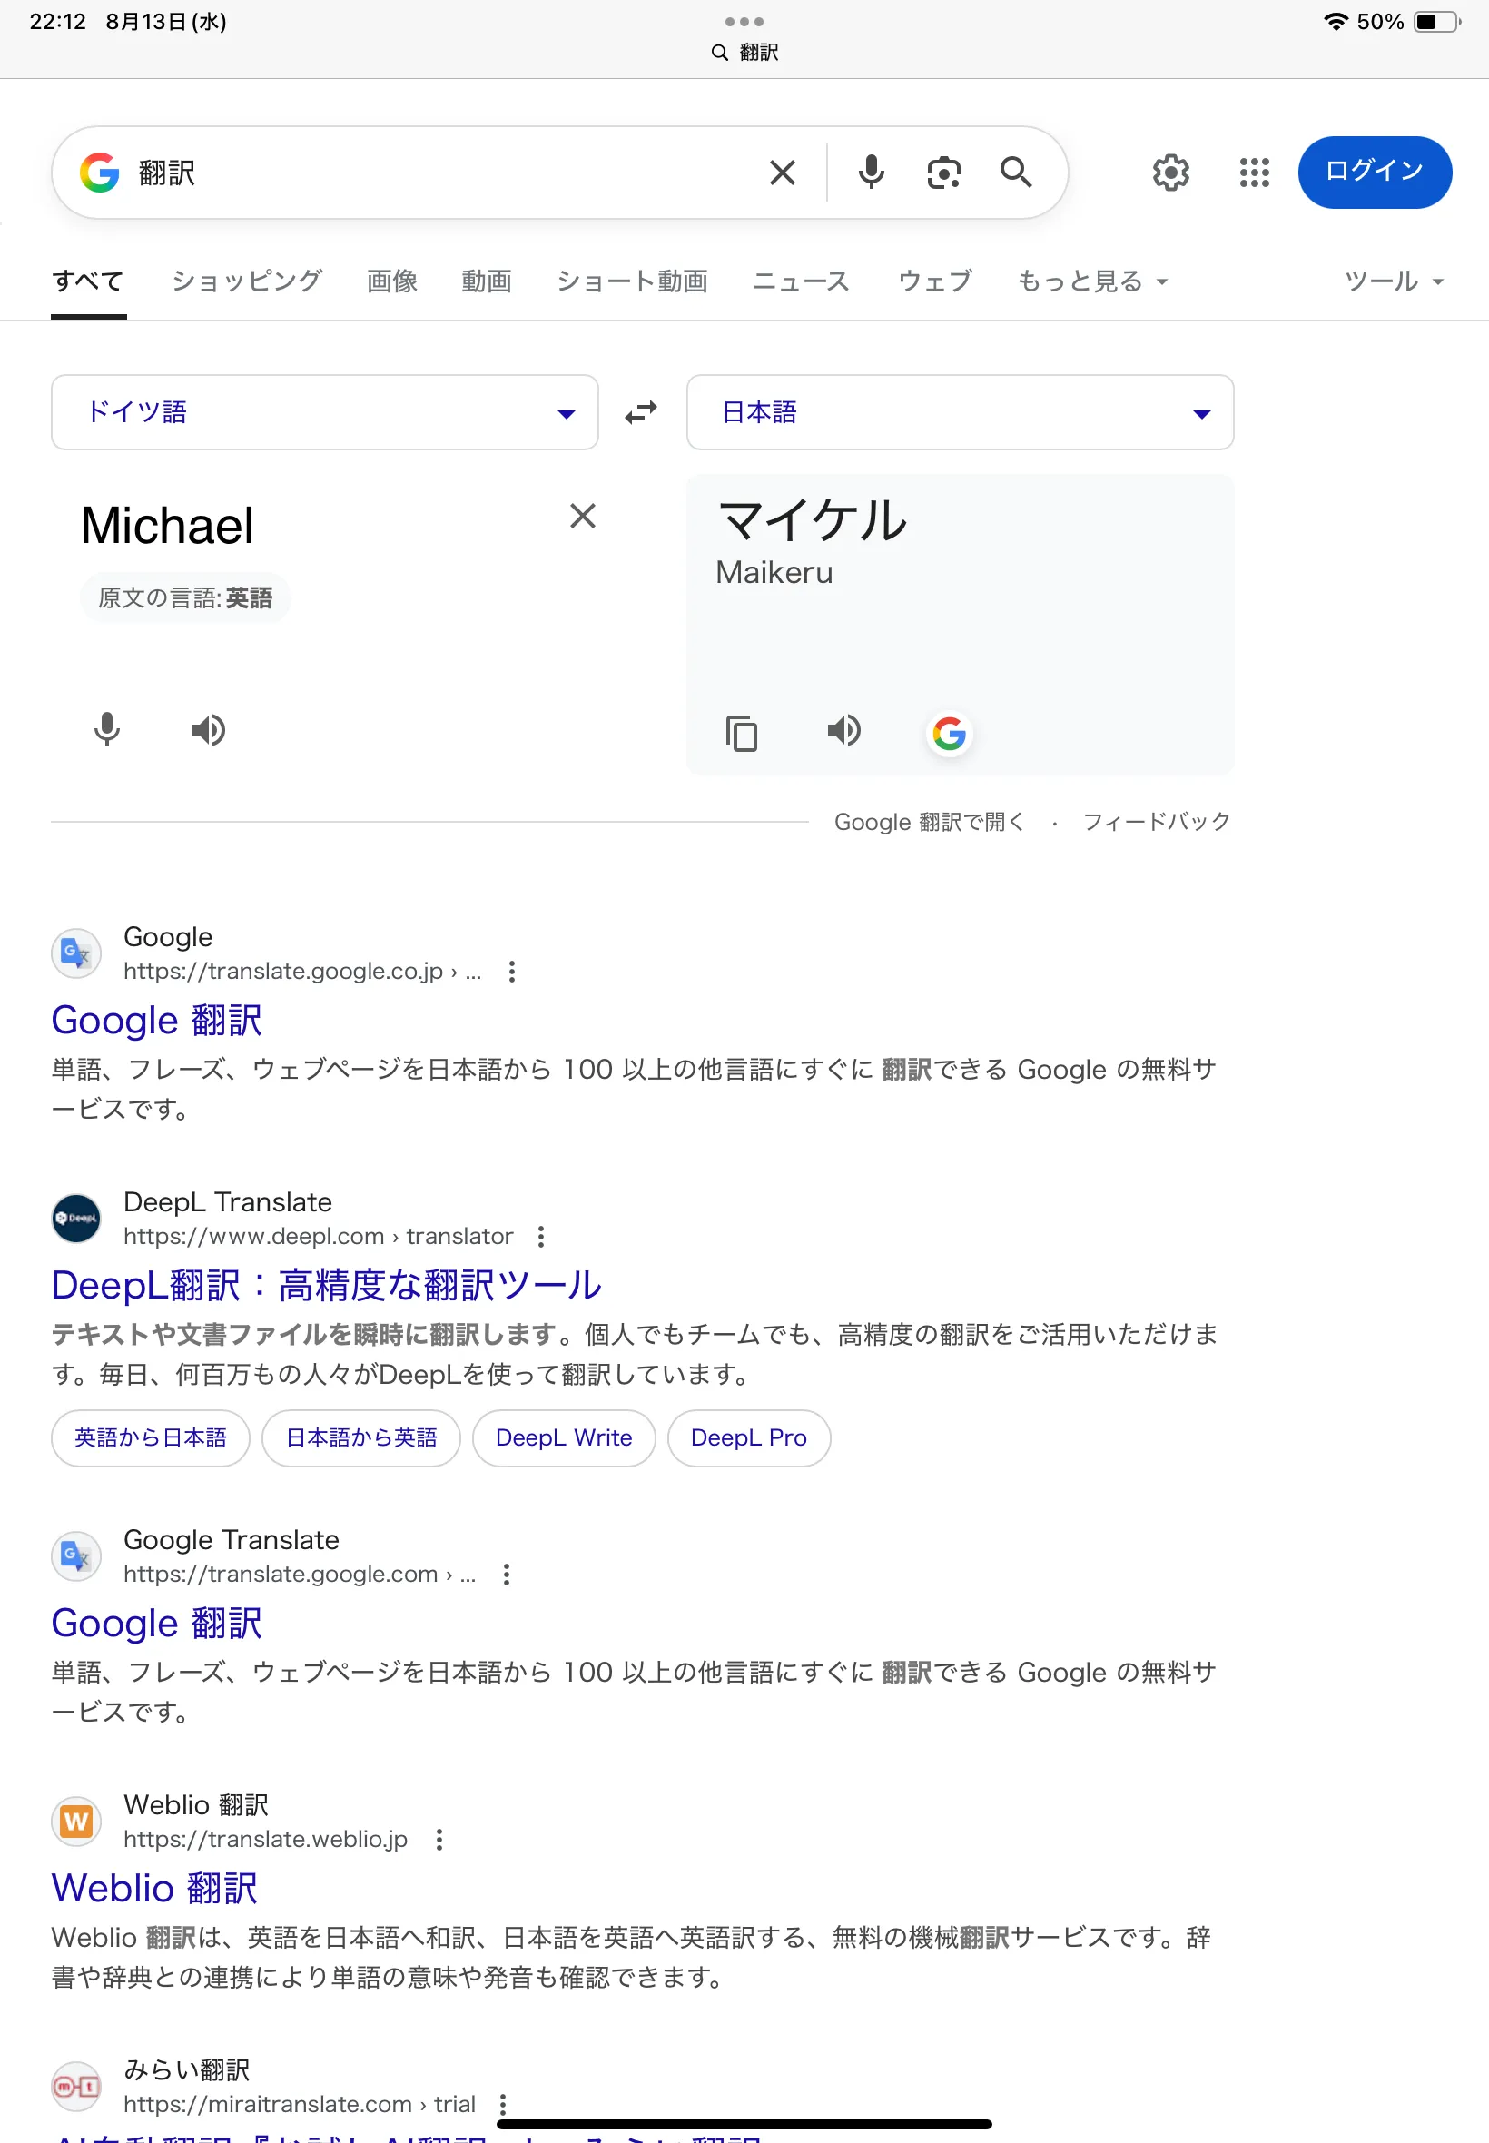The image size is (1489, 2143).
Task: Open the ショート動画 tab
Action: click(x=632, y=281)
